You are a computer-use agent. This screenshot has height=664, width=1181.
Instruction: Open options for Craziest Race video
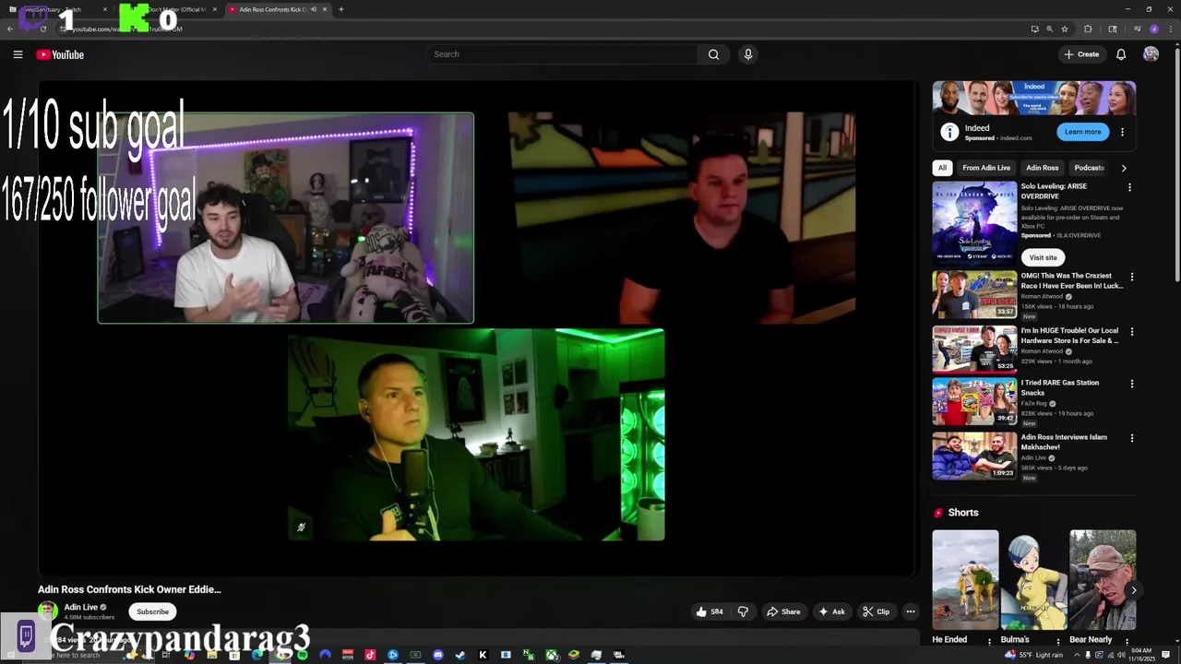click(x=1131, y=277)
